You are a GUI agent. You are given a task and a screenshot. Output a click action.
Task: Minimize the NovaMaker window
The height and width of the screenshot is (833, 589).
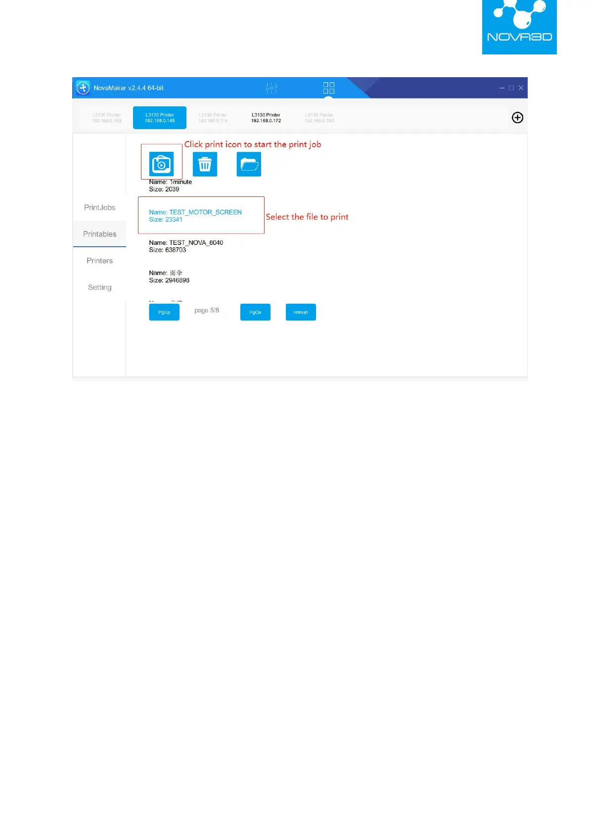coord(502,88)
